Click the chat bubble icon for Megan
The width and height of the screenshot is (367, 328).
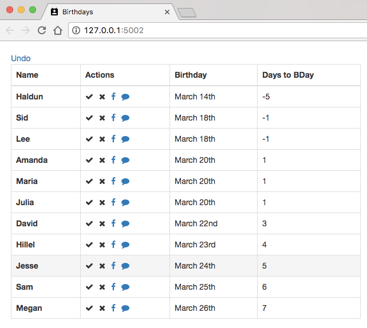125,309
